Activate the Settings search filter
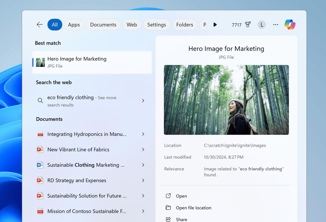326x222 pixels. click(157, 24)
